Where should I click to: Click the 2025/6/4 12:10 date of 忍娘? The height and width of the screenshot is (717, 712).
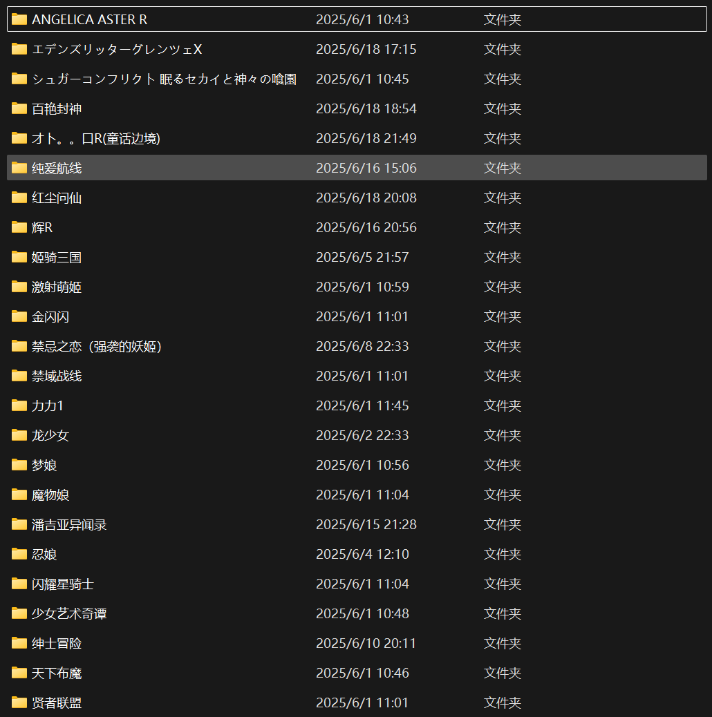(x=362, y=554)
